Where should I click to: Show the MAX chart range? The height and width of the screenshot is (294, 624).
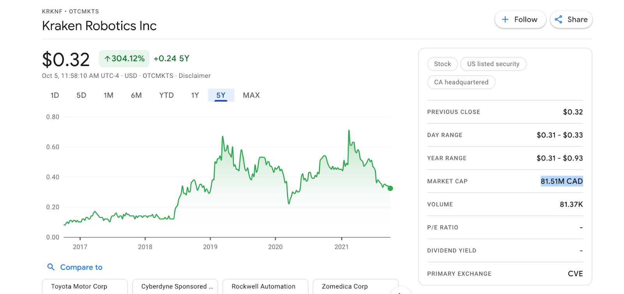(251, 95)
